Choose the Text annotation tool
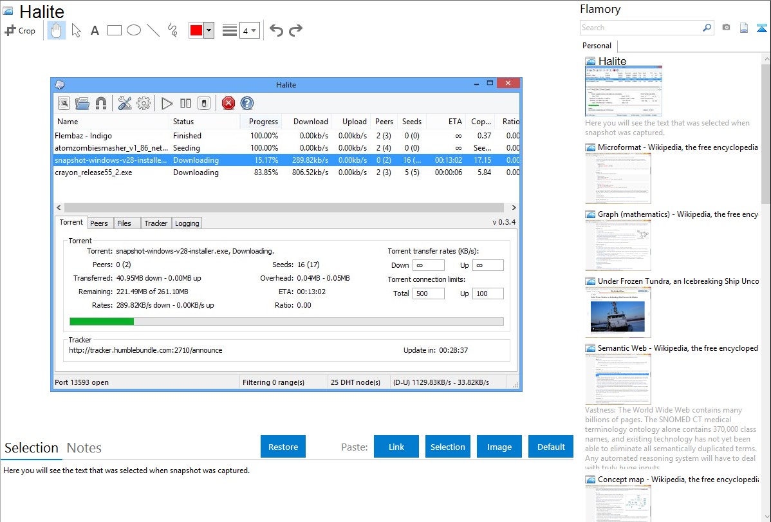 click(95, 30)
